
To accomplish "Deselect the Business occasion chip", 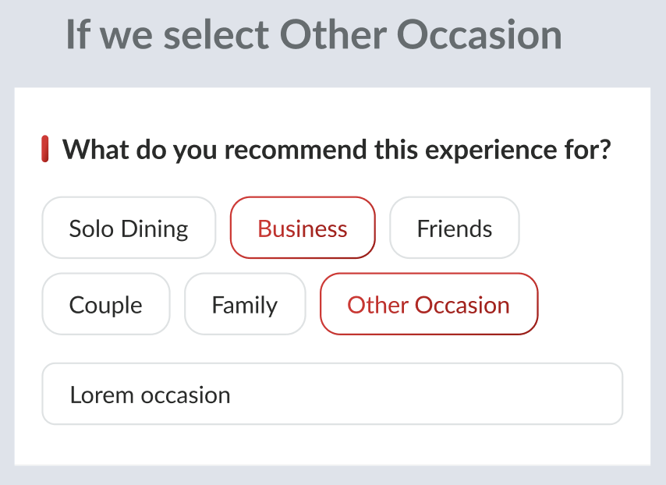I will point(303,228).
